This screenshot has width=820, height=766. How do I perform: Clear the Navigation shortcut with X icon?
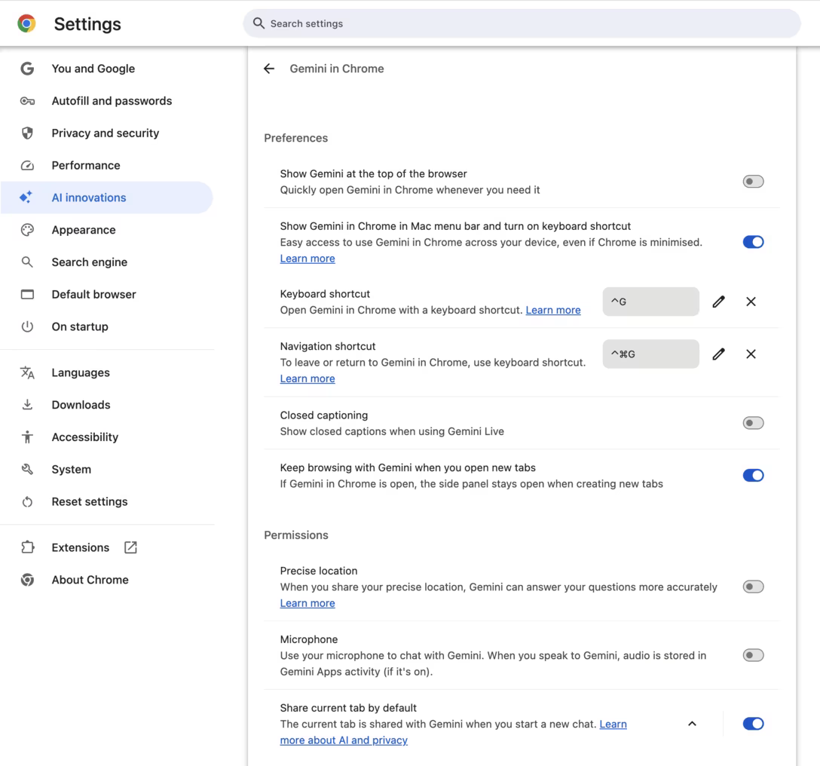(x=751, y=354)
